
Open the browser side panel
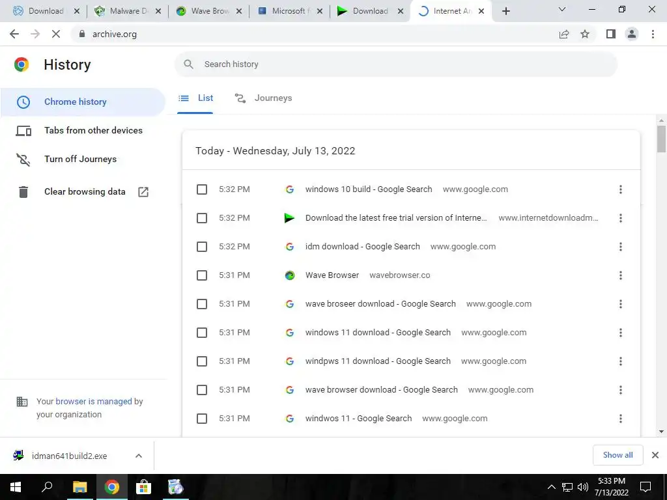coord(611,34)
